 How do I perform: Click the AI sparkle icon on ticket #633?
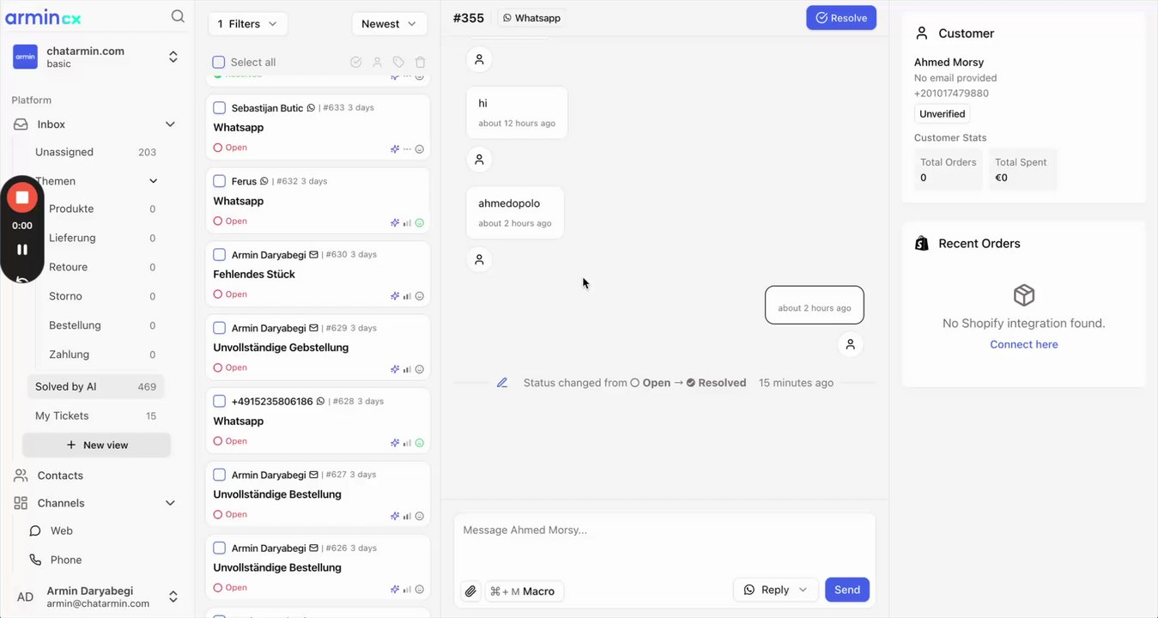[x=395, y=148]
